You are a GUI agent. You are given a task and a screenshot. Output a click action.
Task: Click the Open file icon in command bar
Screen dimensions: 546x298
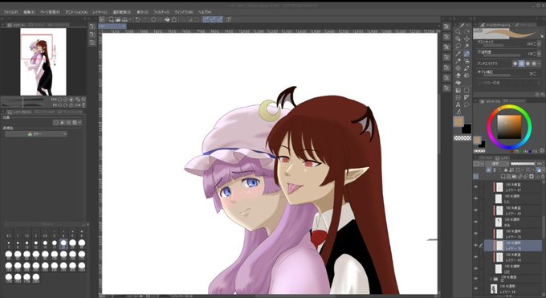[118, 19]
